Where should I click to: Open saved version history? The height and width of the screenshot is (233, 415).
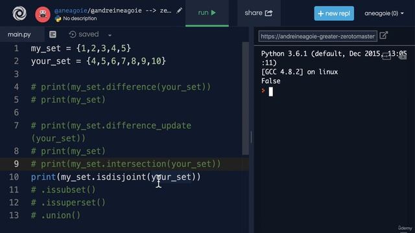(84, 34)
